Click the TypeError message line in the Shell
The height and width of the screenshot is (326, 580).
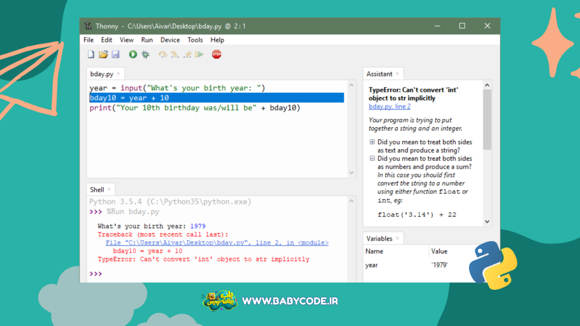[203, 259]
